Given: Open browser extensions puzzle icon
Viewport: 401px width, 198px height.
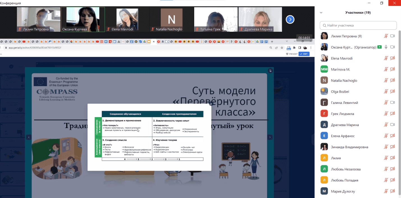Looking at the screenshot, I should point(294,48).
